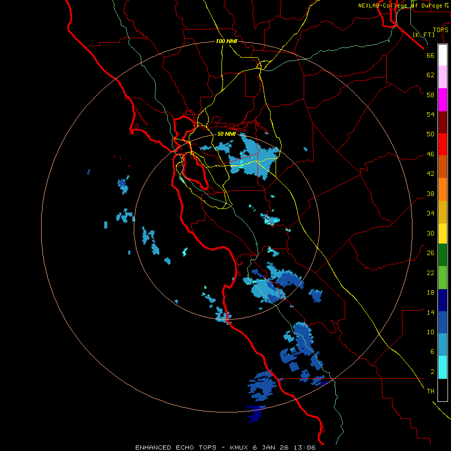Click the 54 legend scale value
The image size is (451, 451).
[x=430, y=114]
